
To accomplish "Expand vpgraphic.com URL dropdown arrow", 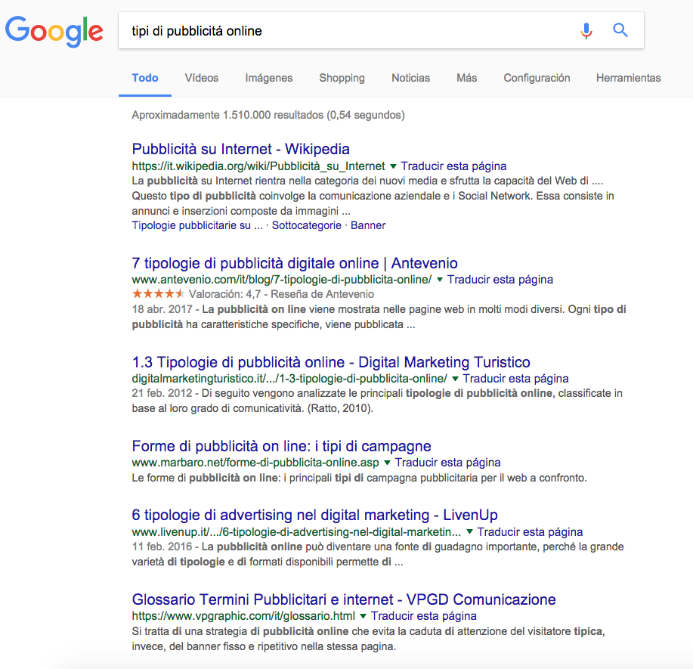I will pos(363,616).
